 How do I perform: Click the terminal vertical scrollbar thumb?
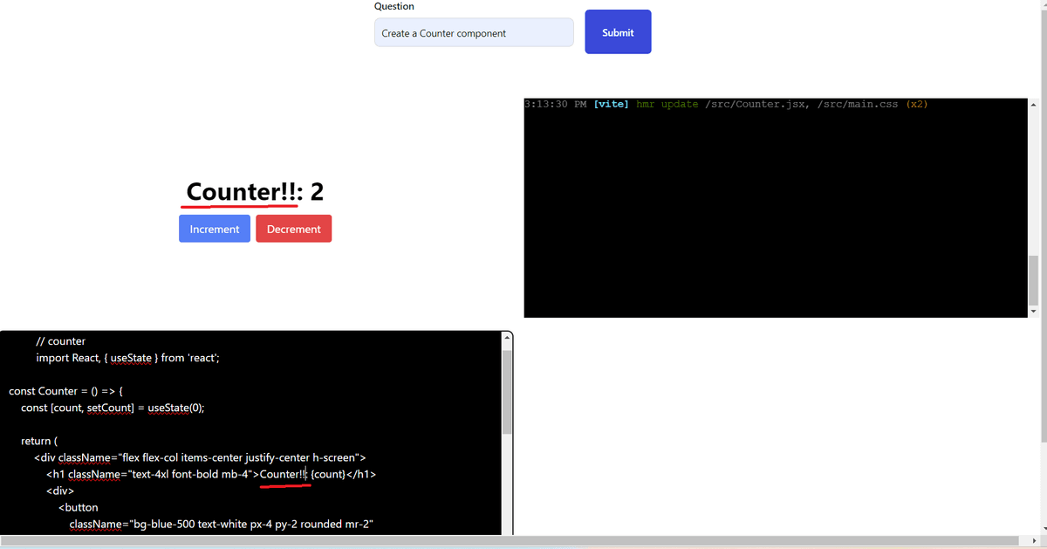(1033, 279)
